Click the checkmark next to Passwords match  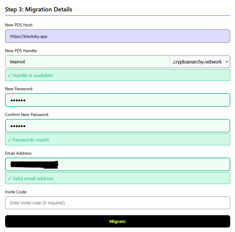[10, 140]
